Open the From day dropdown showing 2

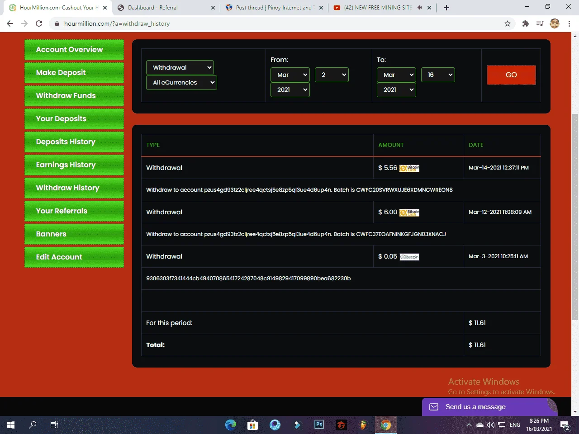coord(332,75)
